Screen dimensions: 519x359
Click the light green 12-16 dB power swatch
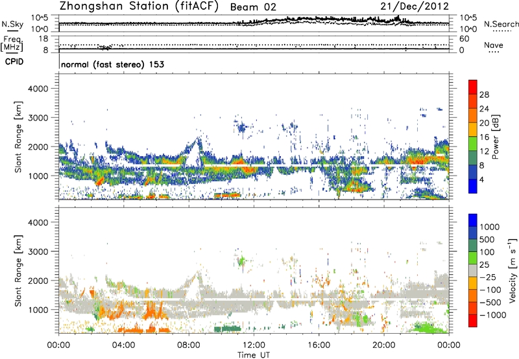pyautogui.click(x=473, y=144)
